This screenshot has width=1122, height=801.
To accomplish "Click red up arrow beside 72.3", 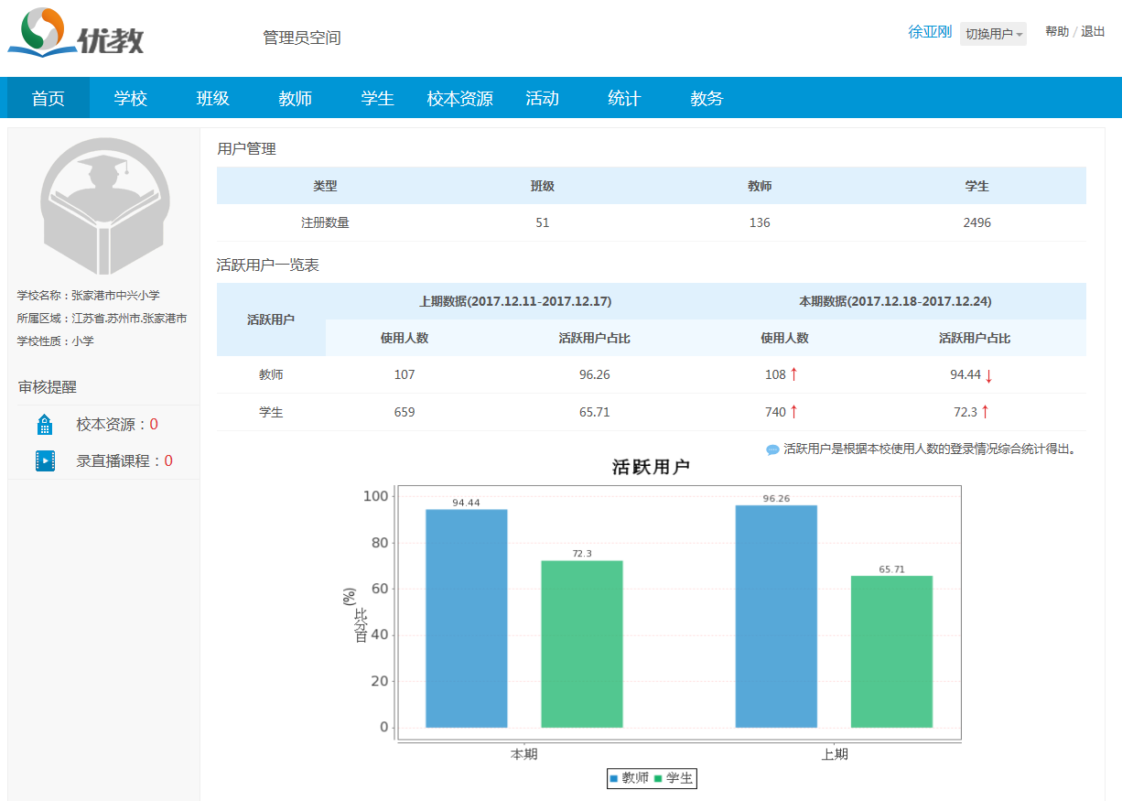I will pyautogui.click(x=985, y=412).
